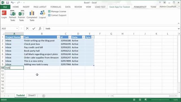Add a new sheet with the plus icon
The image size is (181, 102).
click(x=44, y=96)
